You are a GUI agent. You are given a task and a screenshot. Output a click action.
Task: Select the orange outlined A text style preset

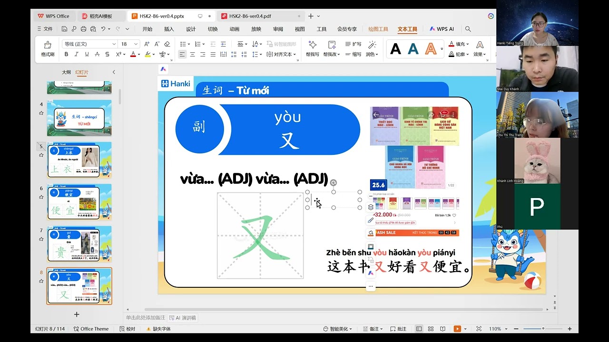click(x=431, y=49)
